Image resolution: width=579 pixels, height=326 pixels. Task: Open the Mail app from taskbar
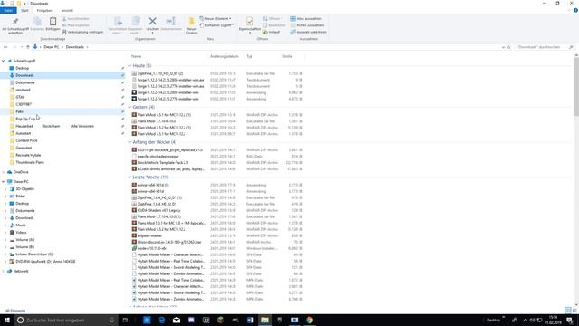tap(176, 320)
